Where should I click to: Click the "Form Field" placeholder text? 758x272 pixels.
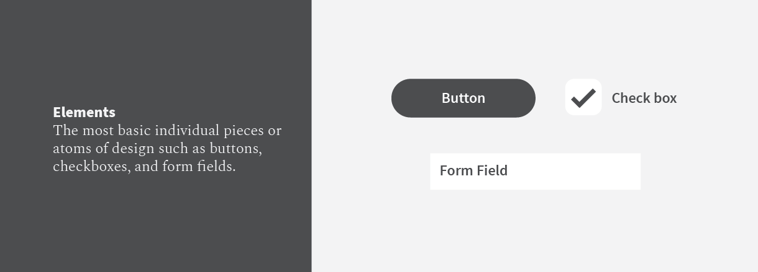(x=473, y=170)
